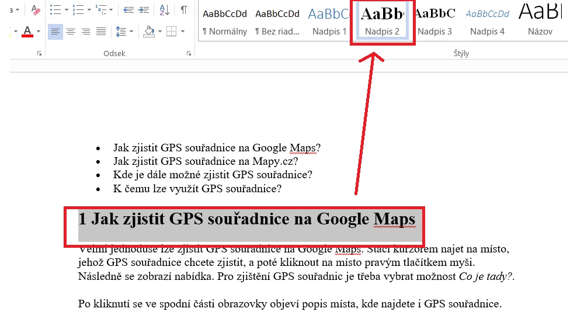Apply the red font color A button
The image size is (584, 329).
[27, 32]
